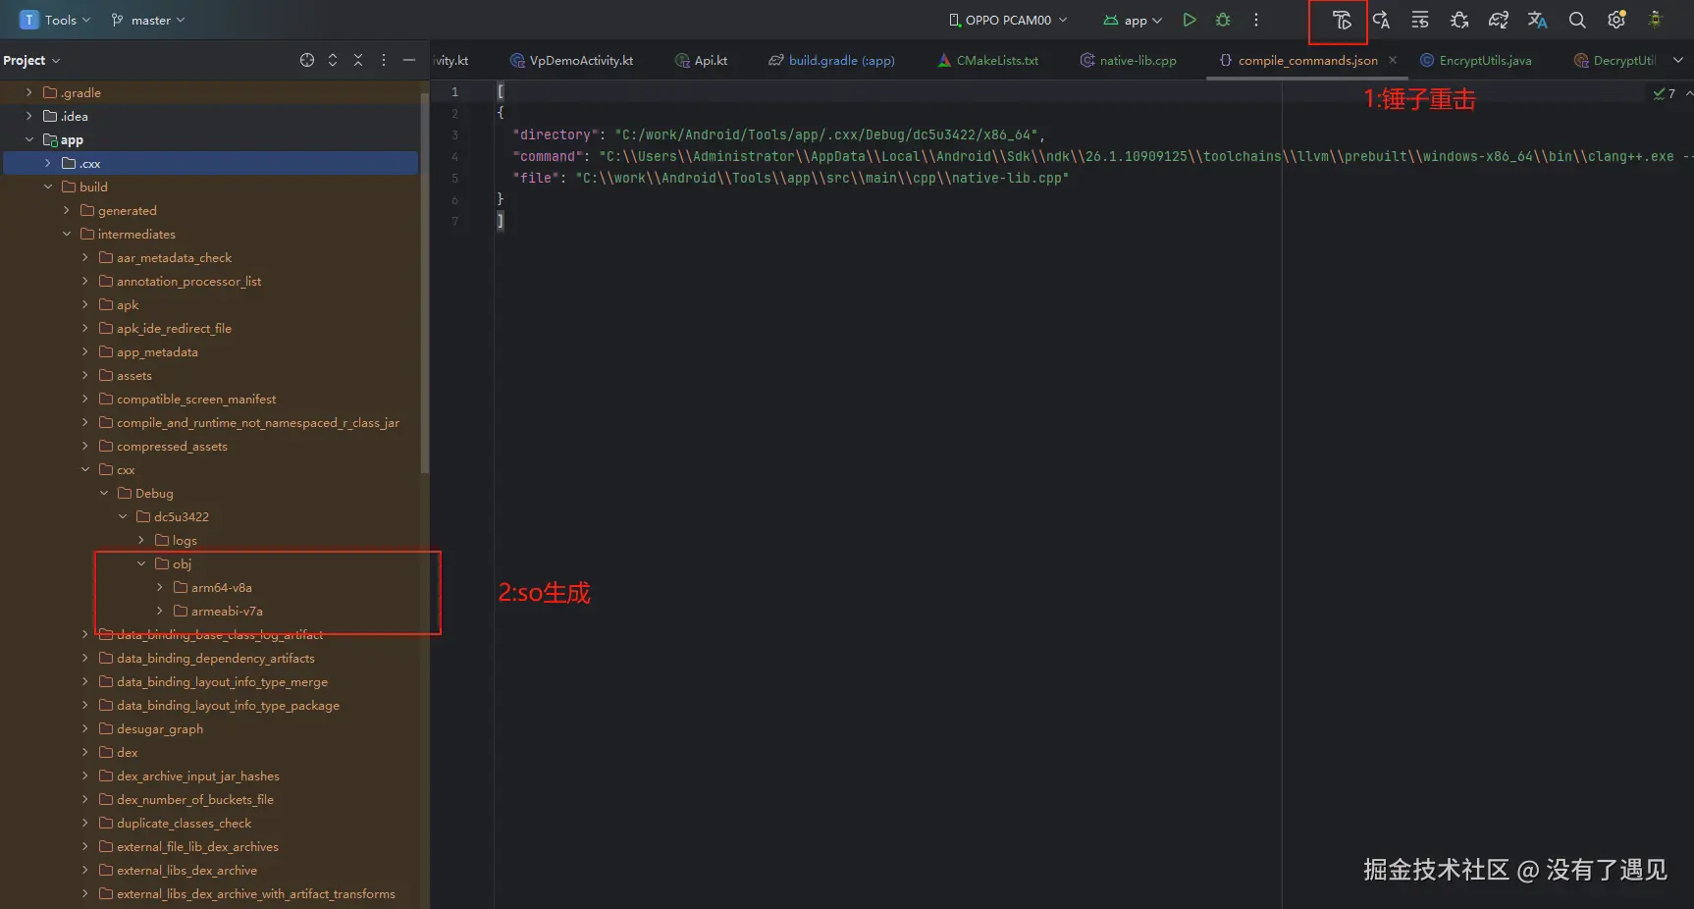Image resolution: width=1694 pixels, height=909 pixels.
Task: Select the external_libs_dex_archive folder
Action: pyautogui.click(x=186, y=870)
